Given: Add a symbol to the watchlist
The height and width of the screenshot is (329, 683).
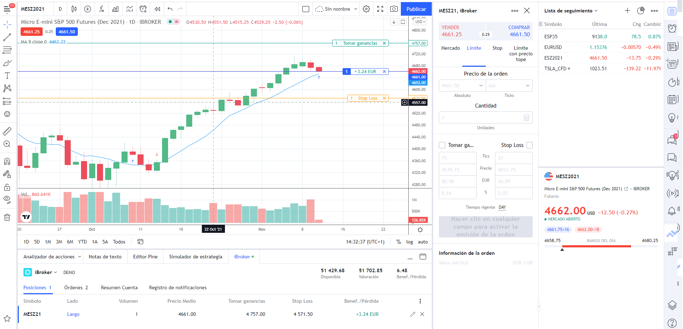Looking at the screenshot, I should tap(628, 11).
